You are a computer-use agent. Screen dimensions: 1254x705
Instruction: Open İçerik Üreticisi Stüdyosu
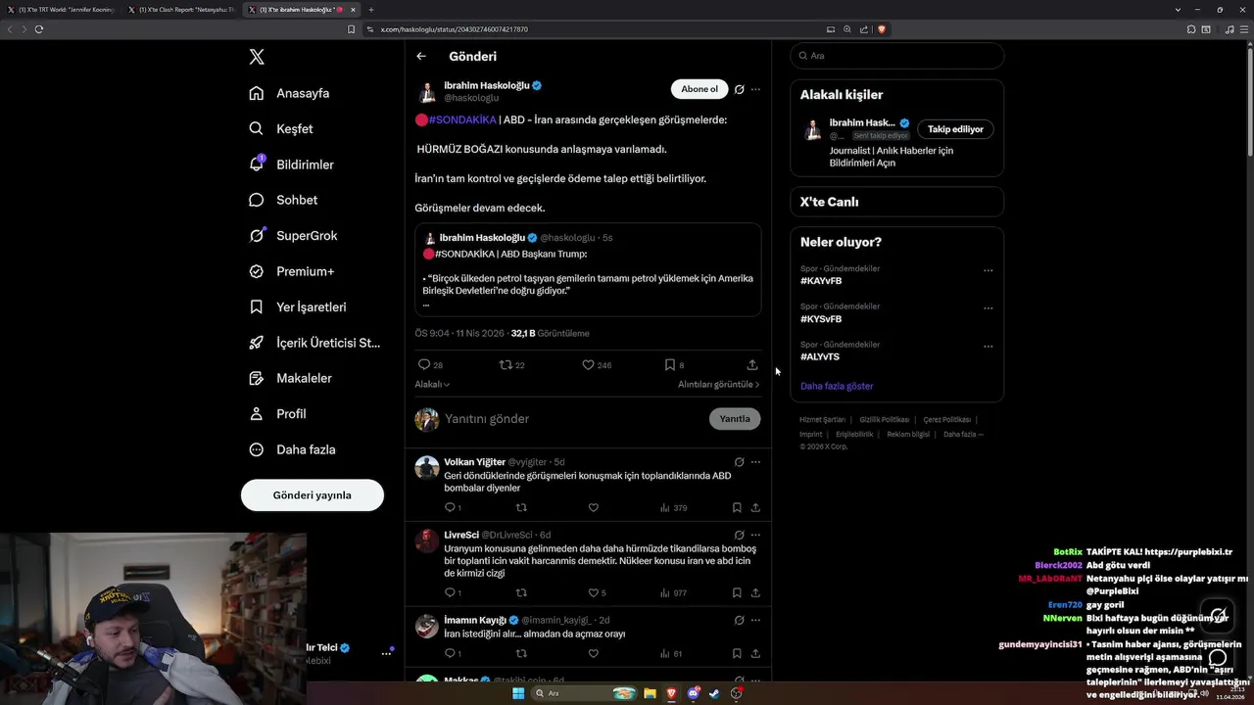click(x=314, y=343)
